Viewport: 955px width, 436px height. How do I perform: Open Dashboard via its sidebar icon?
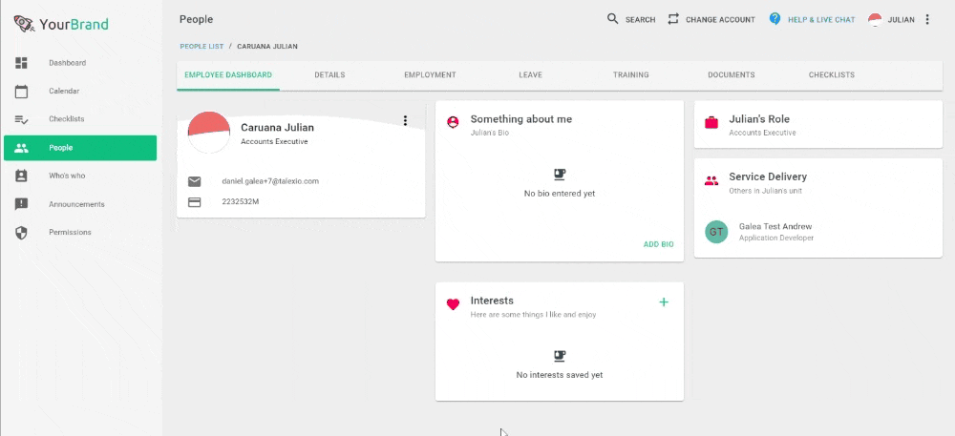pos(21,63)
